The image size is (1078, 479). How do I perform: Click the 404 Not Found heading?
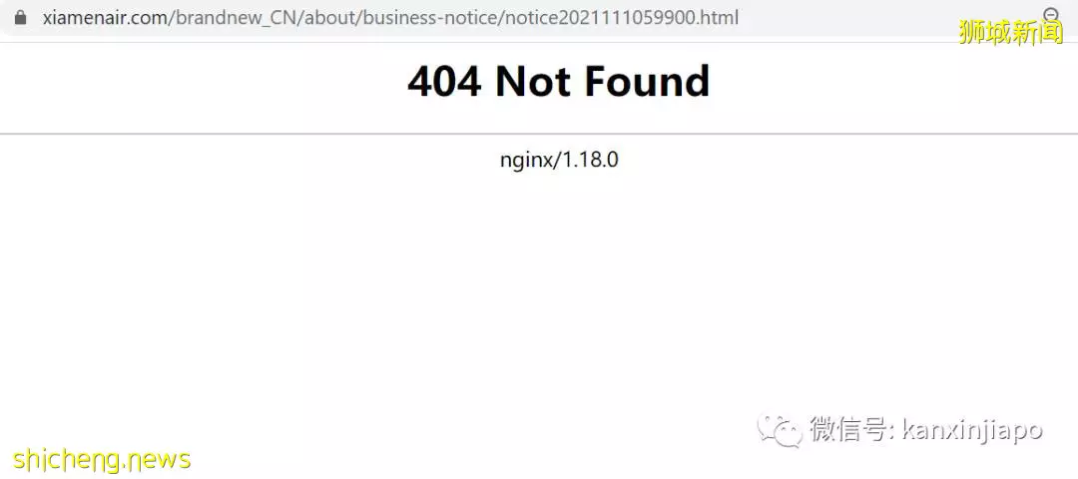click(558, 81)
